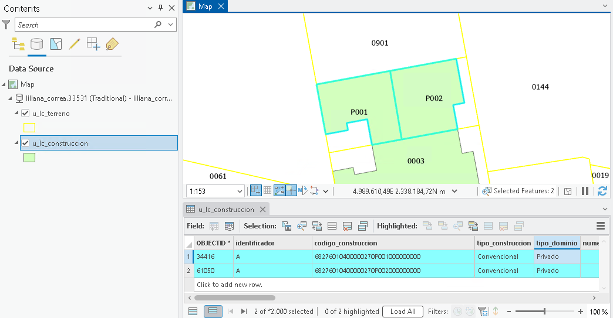
Task: Click 'Click to add new row.'
Action: pos(230,285)
